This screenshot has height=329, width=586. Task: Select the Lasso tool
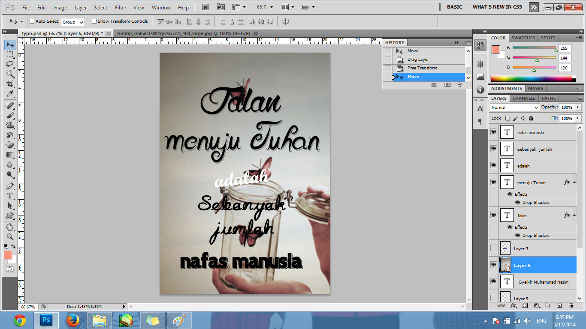[x=10, y=64]
